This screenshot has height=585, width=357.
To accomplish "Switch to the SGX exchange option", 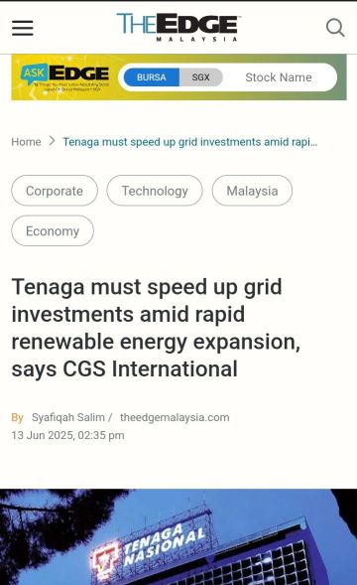I will [201, 77].
